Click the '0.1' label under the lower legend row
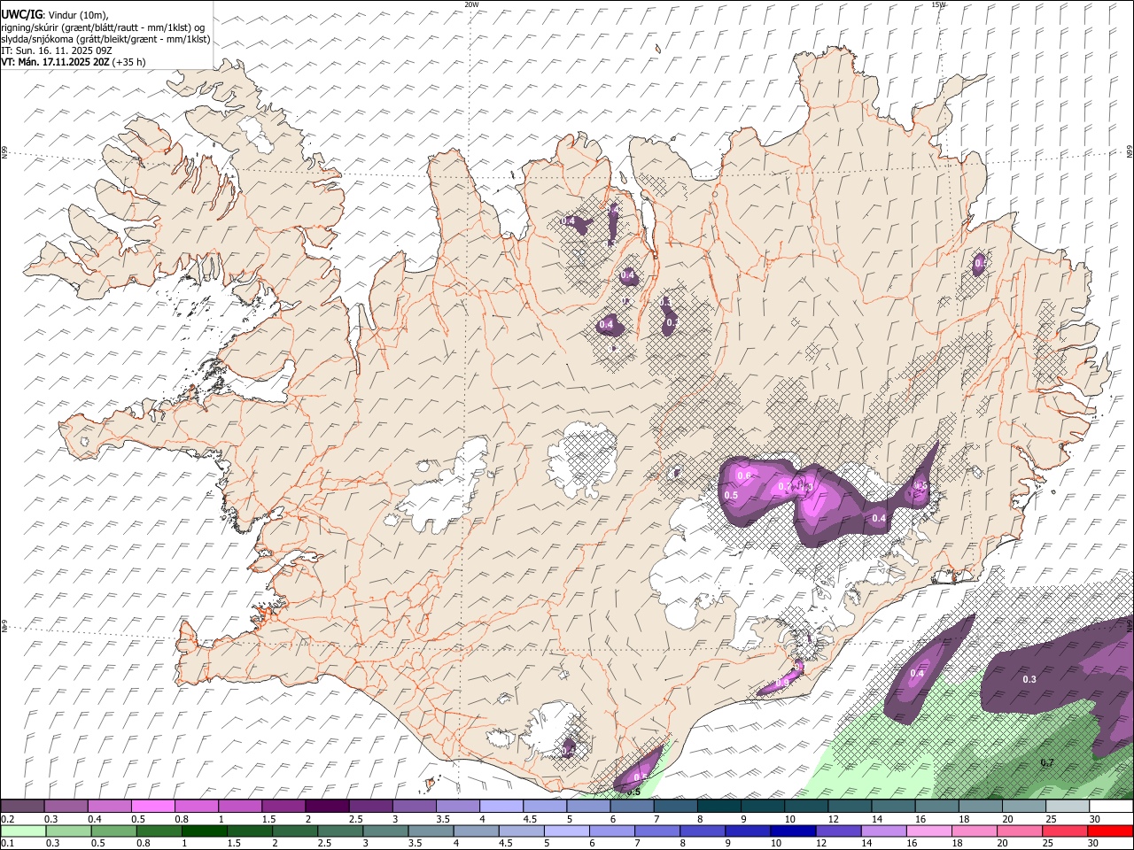 click(7, 844)
